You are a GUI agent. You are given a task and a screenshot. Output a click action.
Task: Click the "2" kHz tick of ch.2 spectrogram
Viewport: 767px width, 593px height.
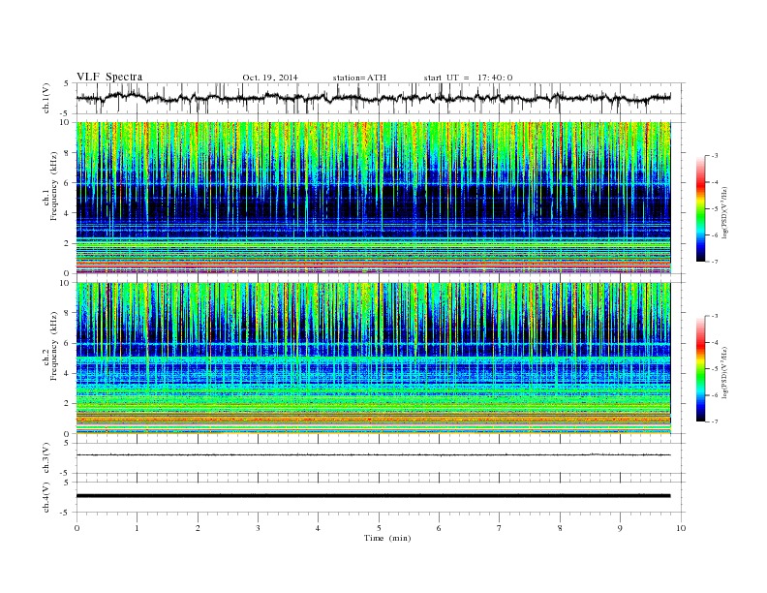(68, 404)
